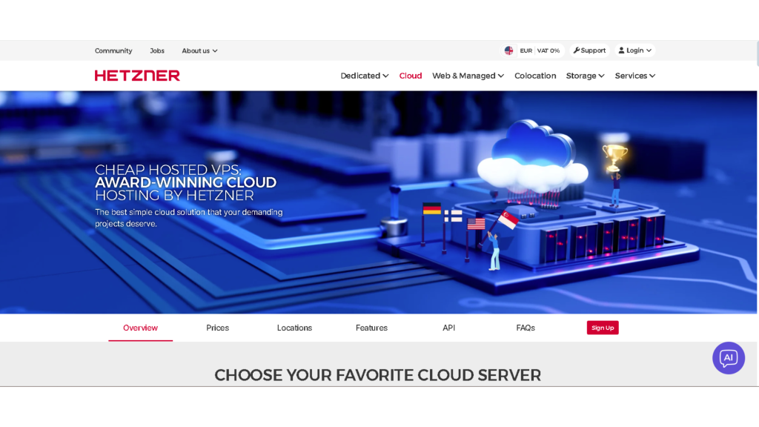Switch to the Prices tab
Image resolution: width=759 pixels, height=427 pixels.
tap(217, 328)
